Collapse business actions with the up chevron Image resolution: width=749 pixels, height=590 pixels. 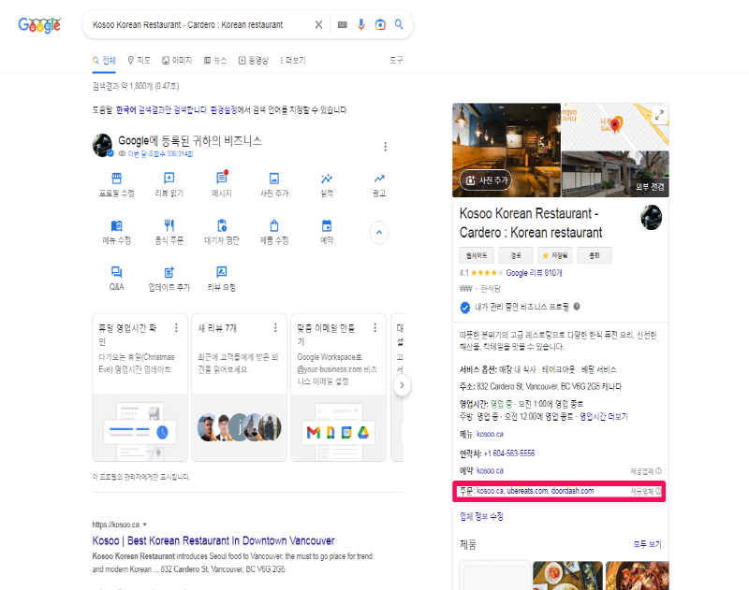[x=379, y=233]
